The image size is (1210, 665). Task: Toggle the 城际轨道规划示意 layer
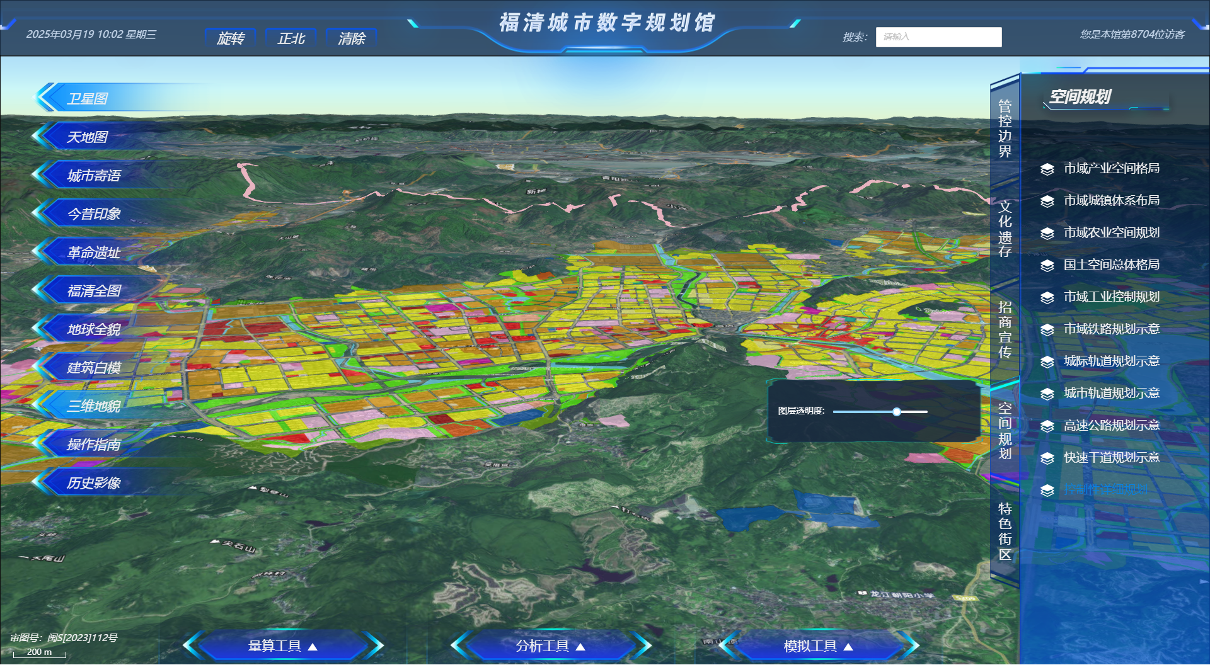1111,361
